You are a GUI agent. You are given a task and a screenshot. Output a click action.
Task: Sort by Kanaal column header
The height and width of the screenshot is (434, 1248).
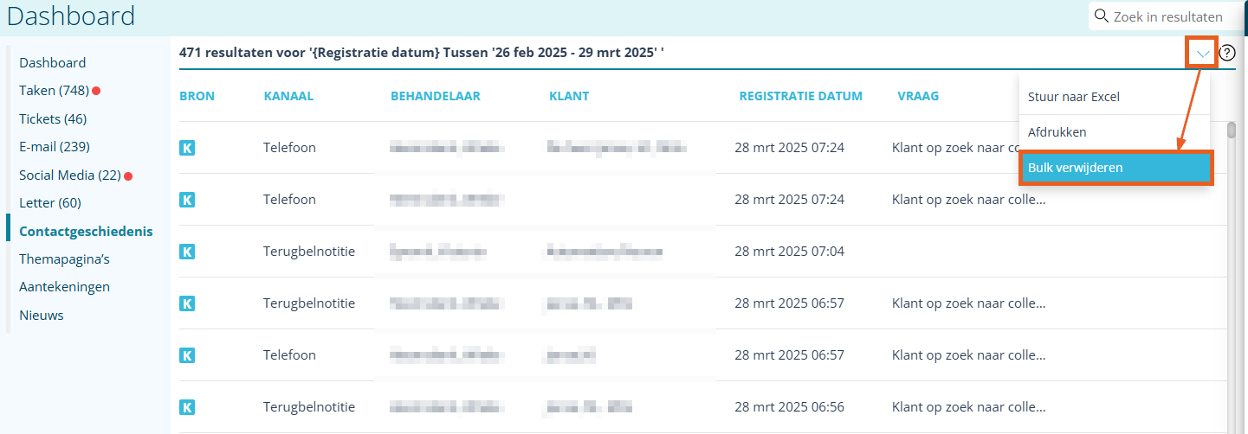pyautogui.click(x=288, y=96)
